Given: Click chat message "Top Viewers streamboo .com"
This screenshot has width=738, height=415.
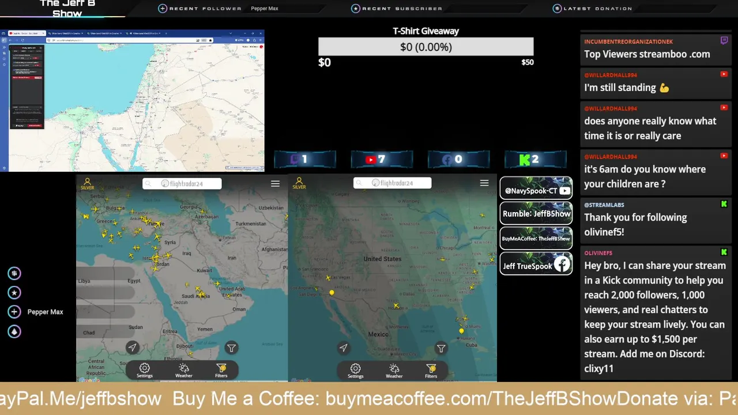Looking at the screenshot, I should point(647,54).
